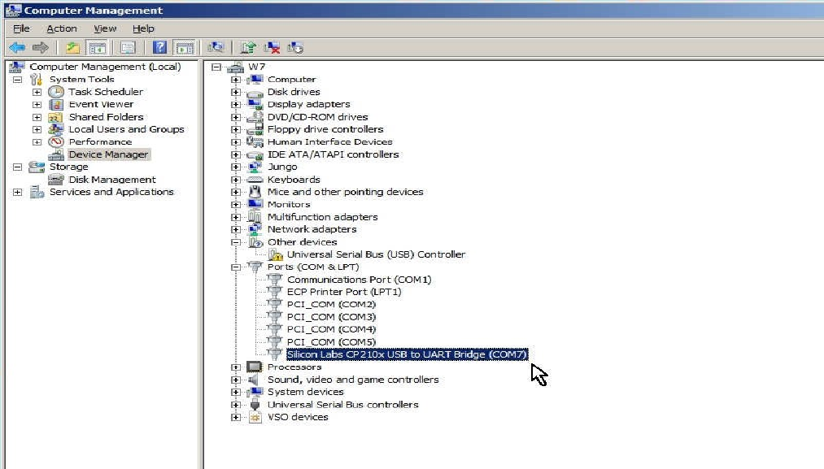
Task: Select PCI_COM (COM2) port
Action: (331, 305)
